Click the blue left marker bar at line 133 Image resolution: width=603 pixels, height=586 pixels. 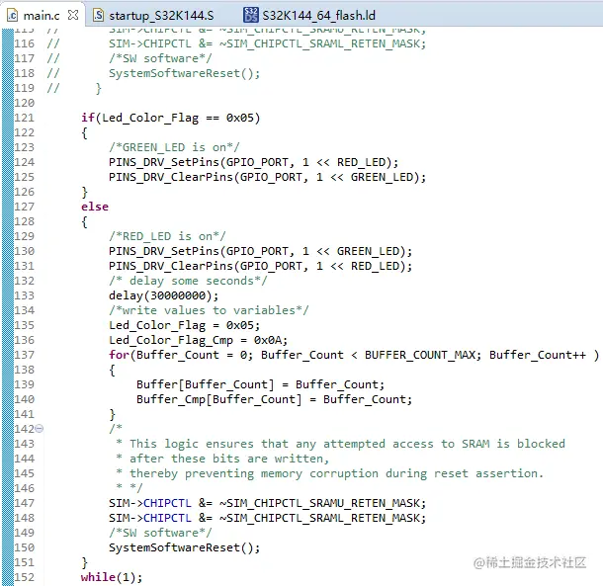(x=7, y=295)
